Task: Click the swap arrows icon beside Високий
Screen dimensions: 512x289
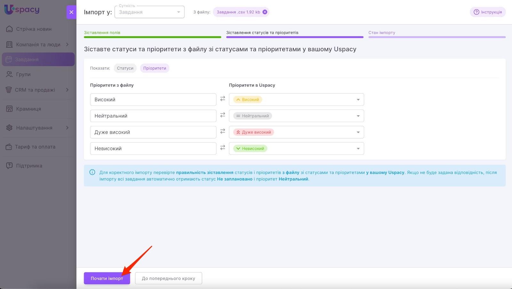Action: (x=223, y=99)
